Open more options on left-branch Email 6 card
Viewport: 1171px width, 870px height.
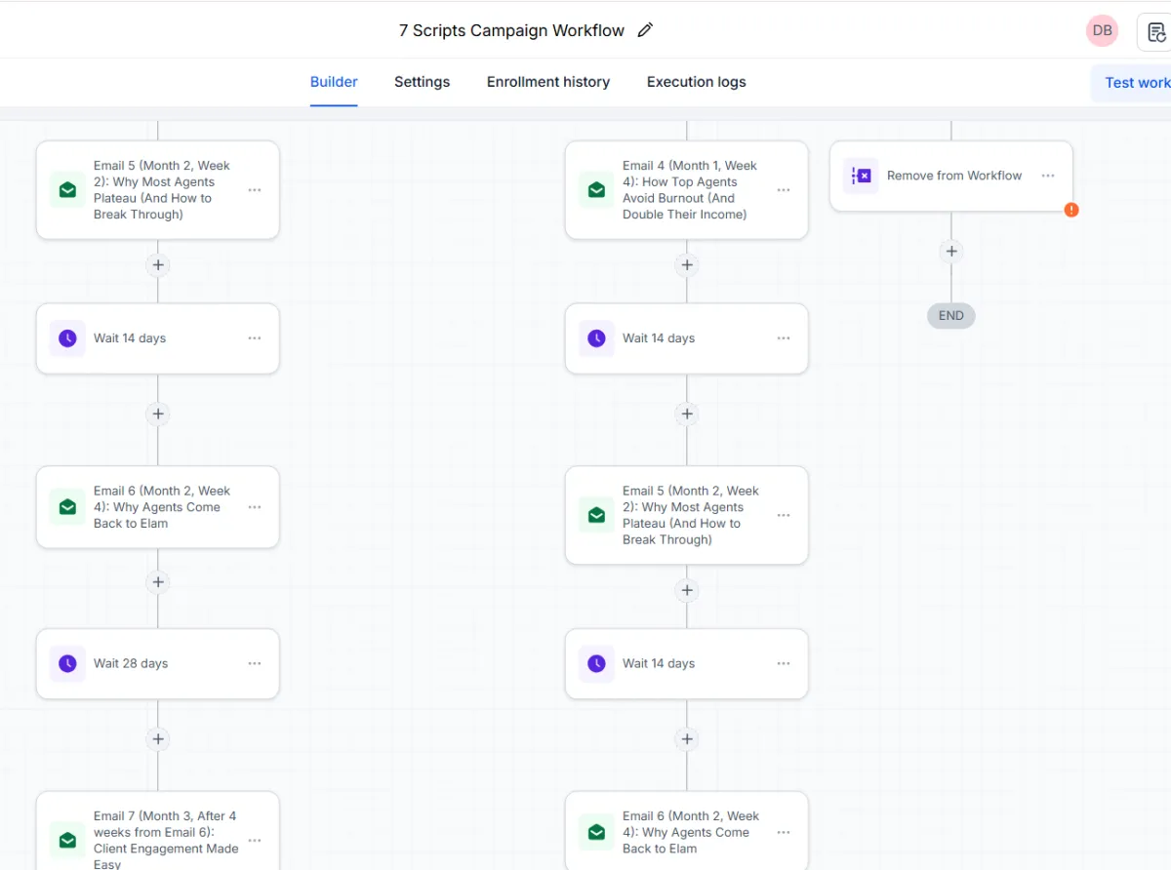[255, 507]
